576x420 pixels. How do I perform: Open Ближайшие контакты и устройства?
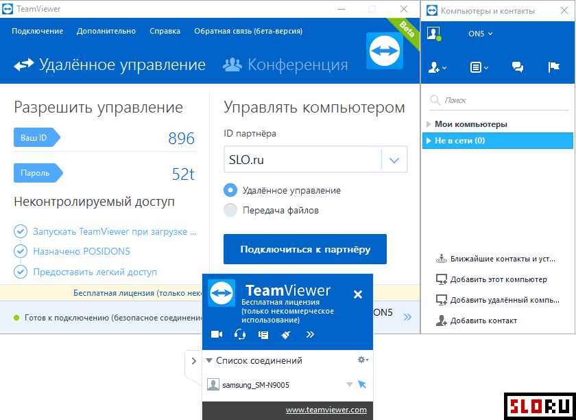[x=503, y=259]
